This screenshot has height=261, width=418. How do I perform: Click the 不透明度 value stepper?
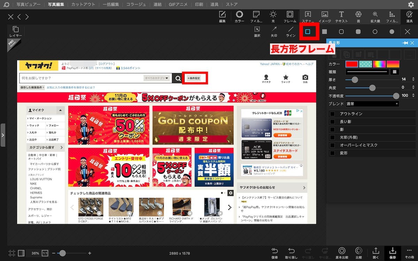point(413,96)
